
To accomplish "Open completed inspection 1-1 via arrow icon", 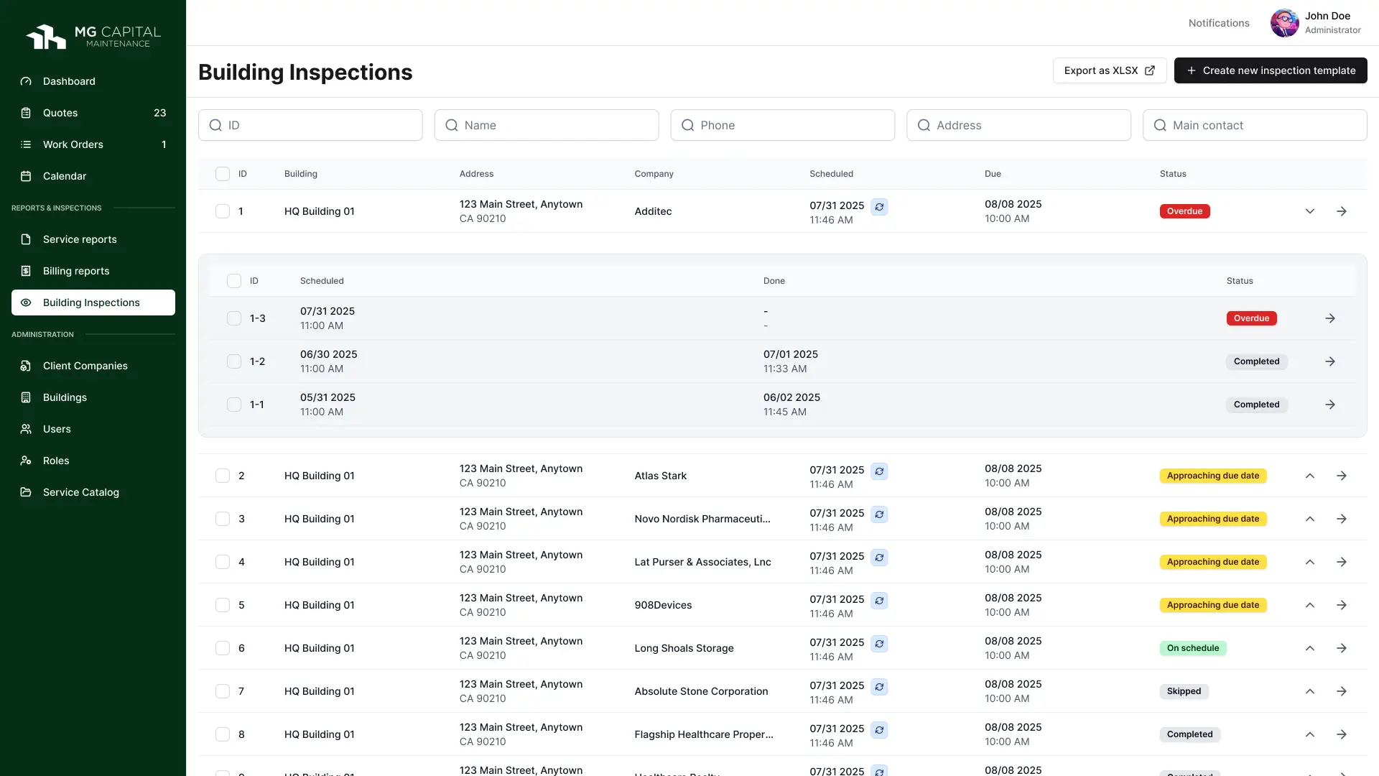I will click(1329, 405).
